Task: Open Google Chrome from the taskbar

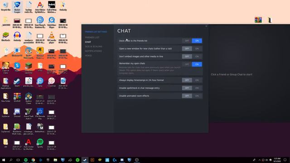Action: 33,160
